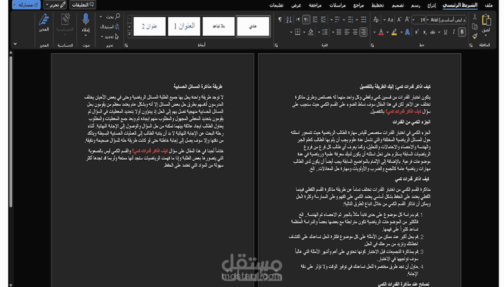The image size is (504, 287).
Task: Click the Sort A-Z icon
Action: click(x=290, y=20)
